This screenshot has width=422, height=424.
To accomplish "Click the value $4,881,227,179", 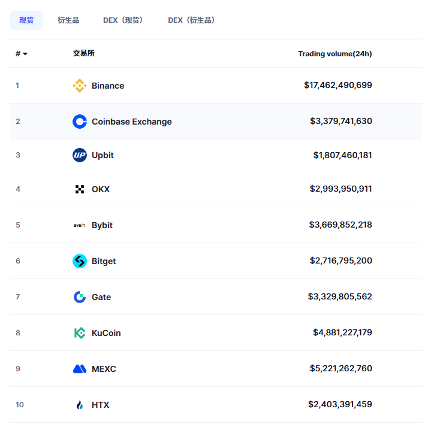I will coord(342,332).
